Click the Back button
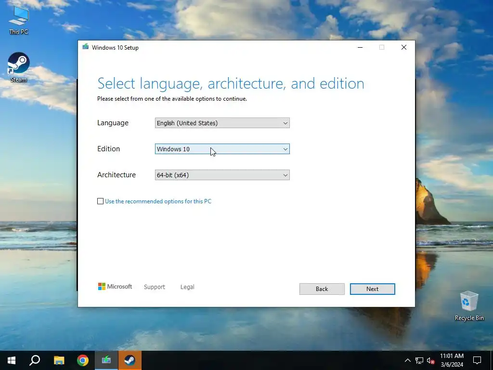Image resolution: width=493 pixels, height=370 pixels. 322,289
